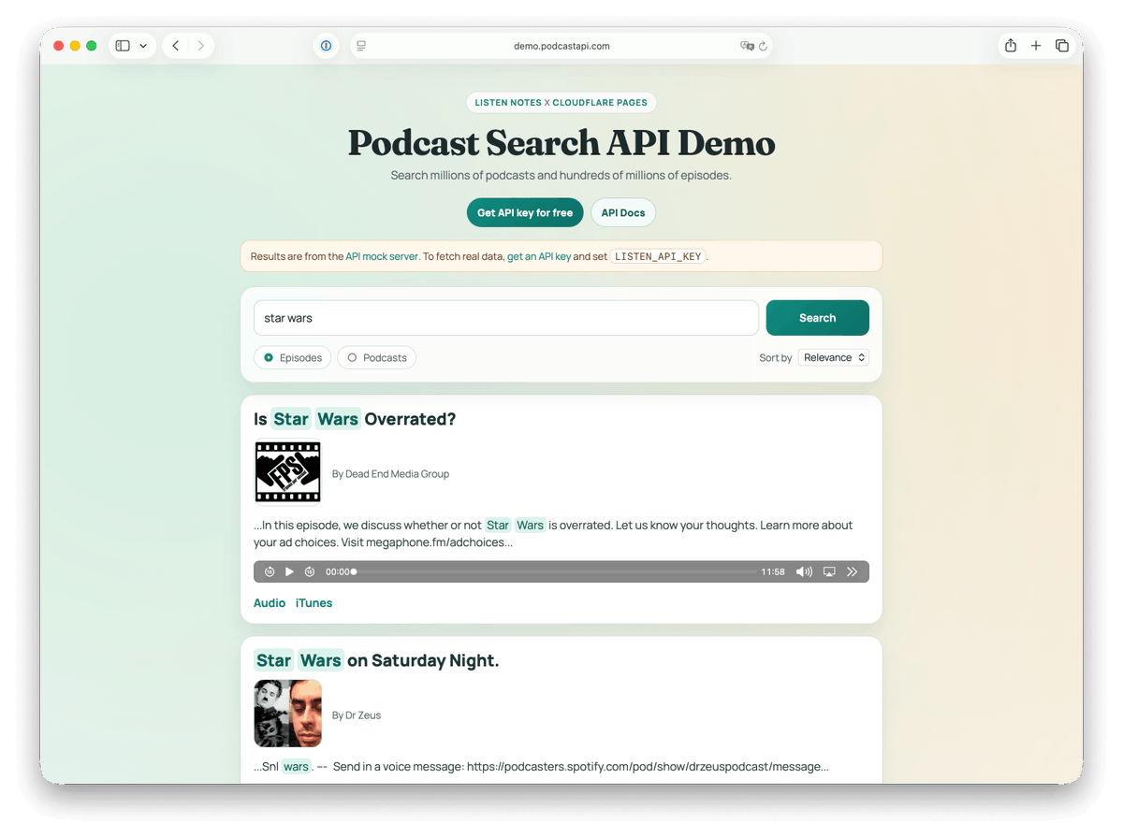Image resolution: width=1123 pixels, height=837 pixels.
Task: Open a new tab with the plus icon
Action: (x=1035, y=45)
